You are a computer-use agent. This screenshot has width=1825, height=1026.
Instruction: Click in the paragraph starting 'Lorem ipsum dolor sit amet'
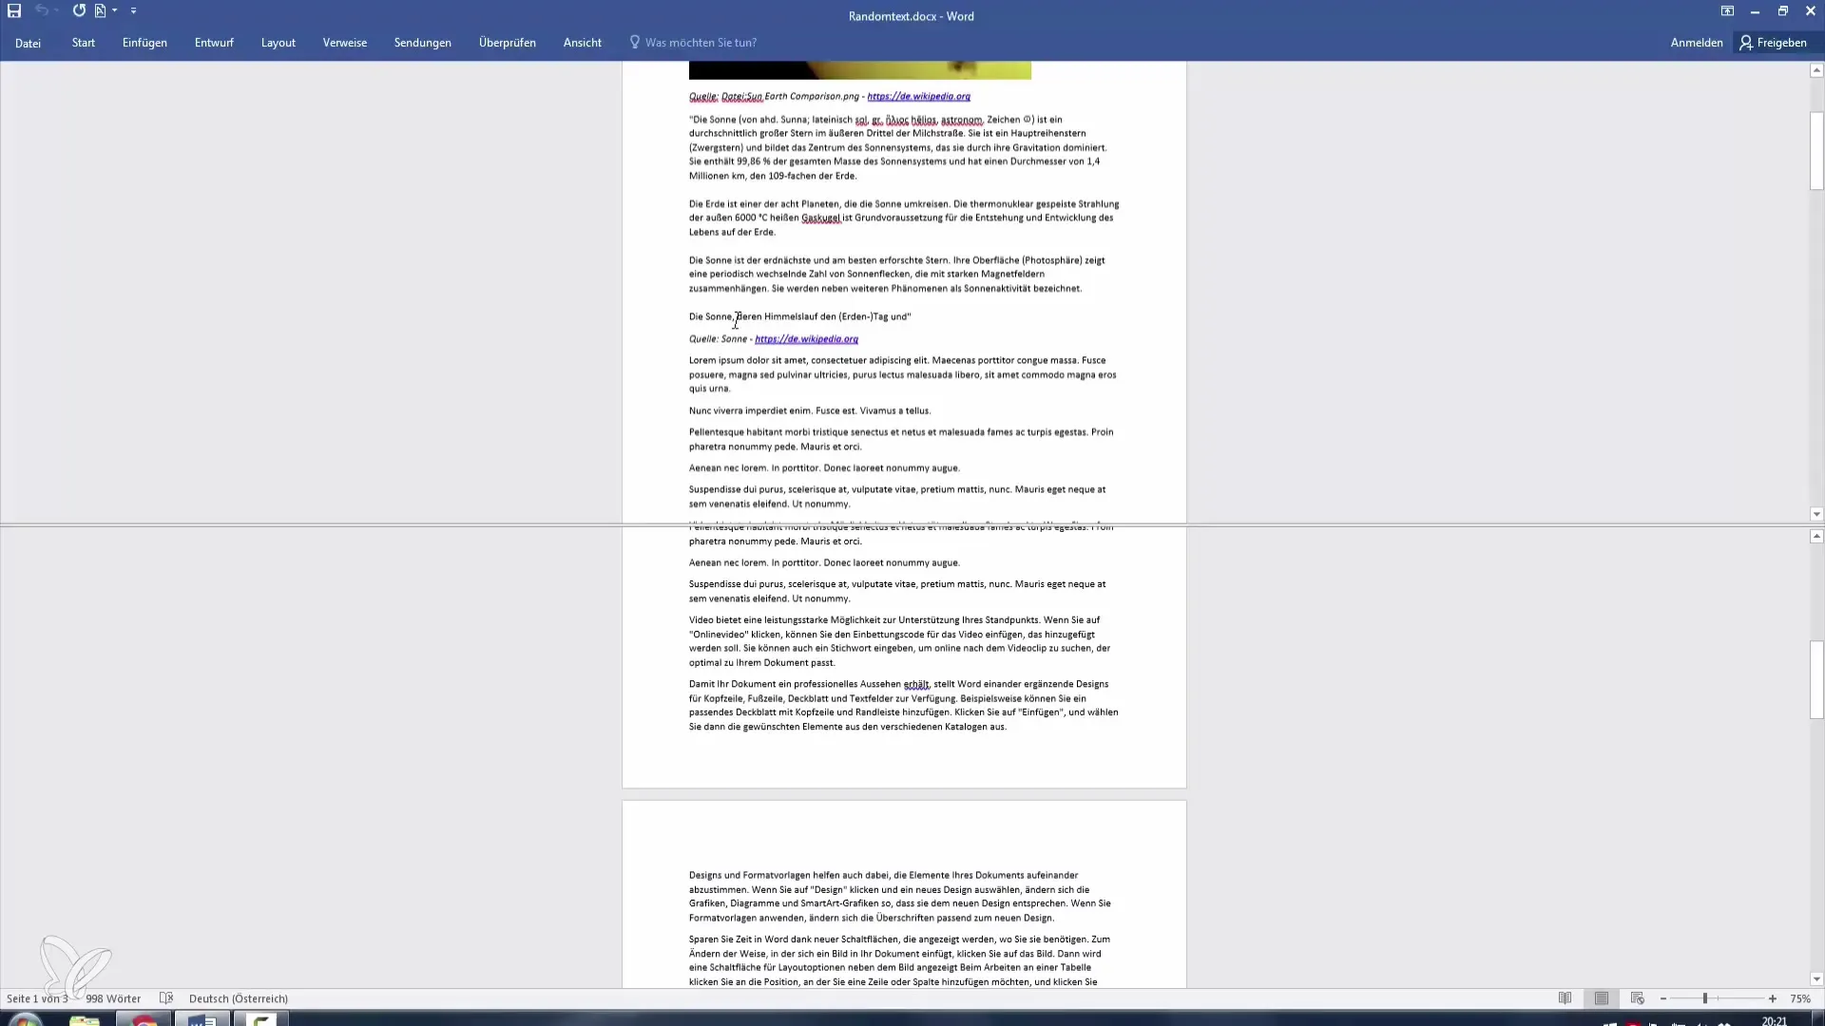[x=903, y=374]
